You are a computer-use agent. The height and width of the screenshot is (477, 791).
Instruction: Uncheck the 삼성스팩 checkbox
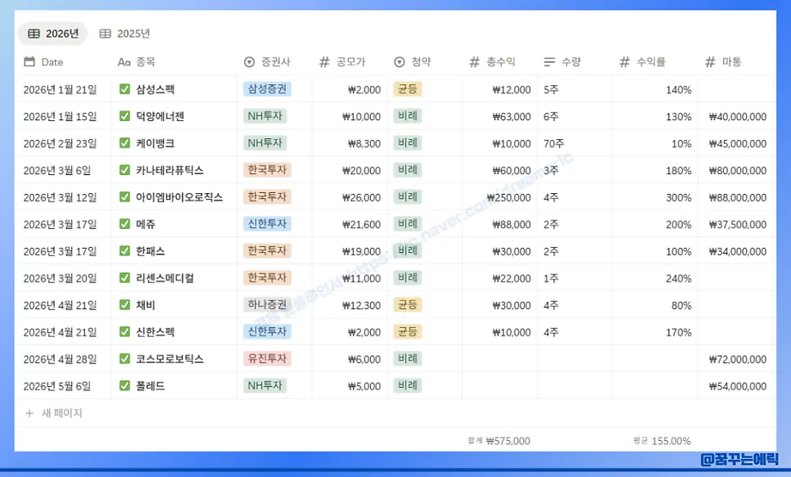[124, 88]
